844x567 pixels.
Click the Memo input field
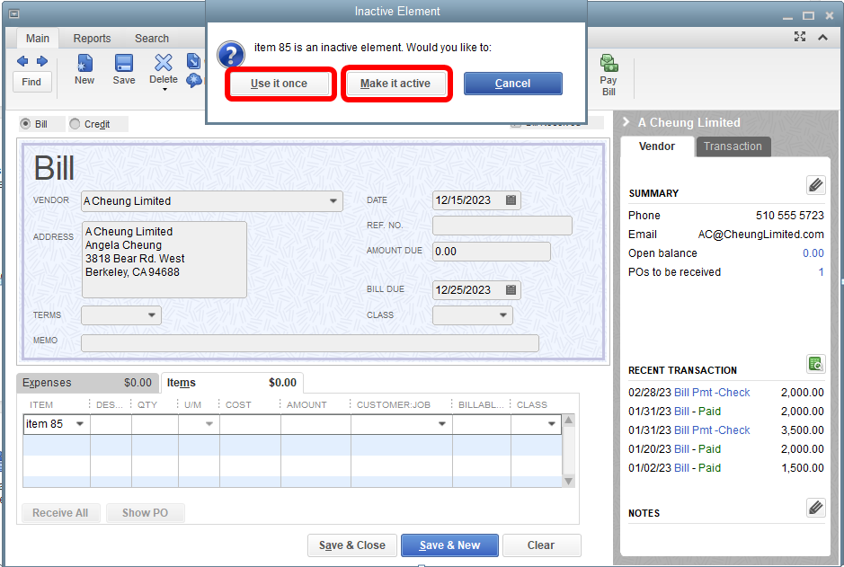tap(309, 343)
